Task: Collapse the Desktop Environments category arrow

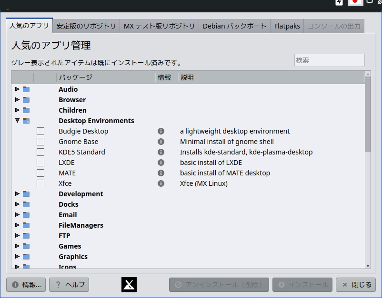Action: tap(17, 121)
